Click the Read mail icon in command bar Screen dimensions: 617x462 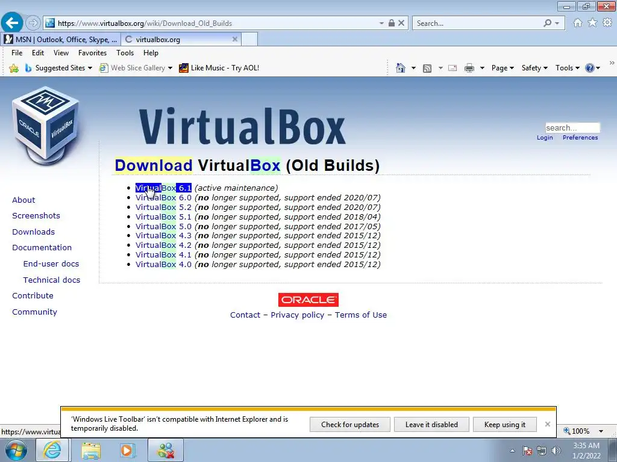point(453,68)
